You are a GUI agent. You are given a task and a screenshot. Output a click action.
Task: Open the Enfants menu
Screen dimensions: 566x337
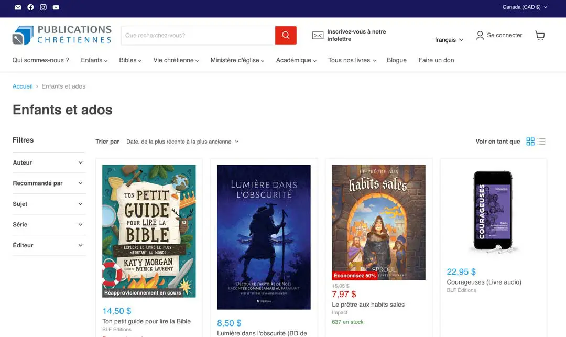point(94,60)
